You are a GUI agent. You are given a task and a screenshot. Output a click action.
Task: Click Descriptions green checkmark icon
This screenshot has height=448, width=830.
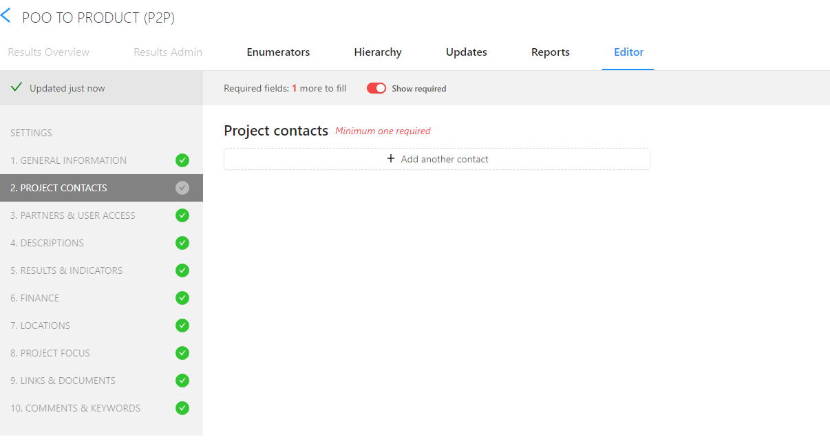(182, 243)
